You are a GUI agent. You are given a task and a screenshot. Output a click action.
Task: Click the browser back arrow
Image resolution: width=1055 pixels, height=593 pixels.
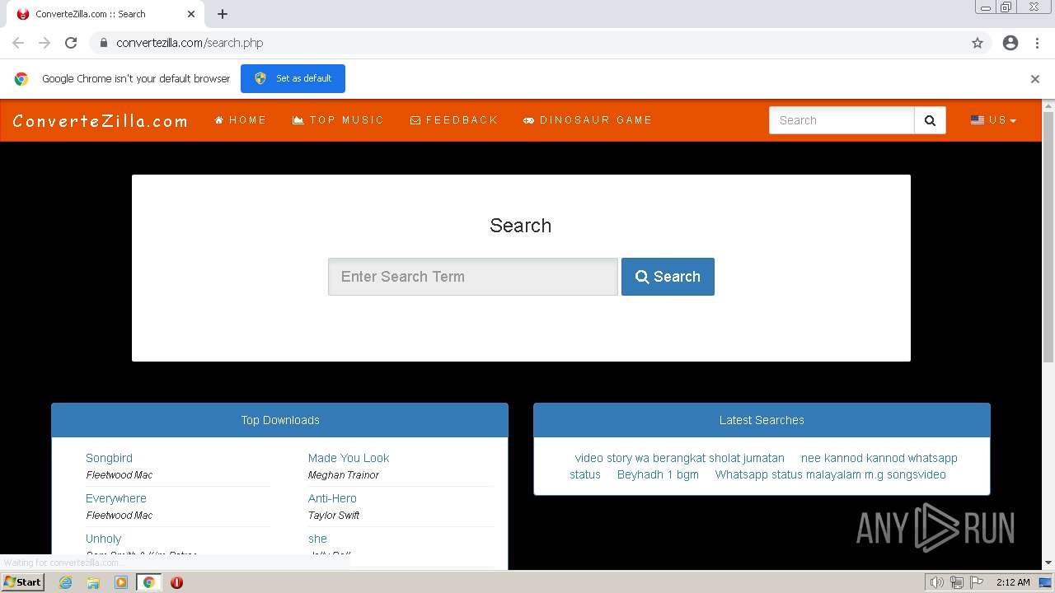tap(18, 43)
